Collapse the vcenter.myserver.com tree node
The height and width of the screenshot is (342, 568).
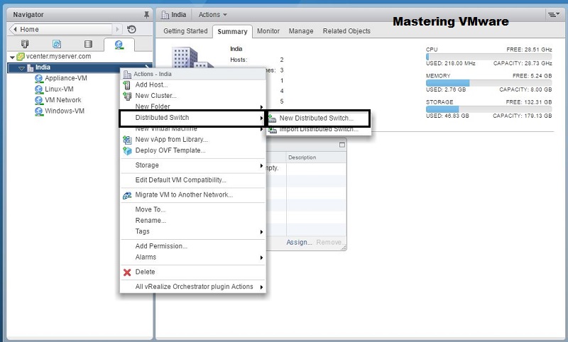click(12, 57)
